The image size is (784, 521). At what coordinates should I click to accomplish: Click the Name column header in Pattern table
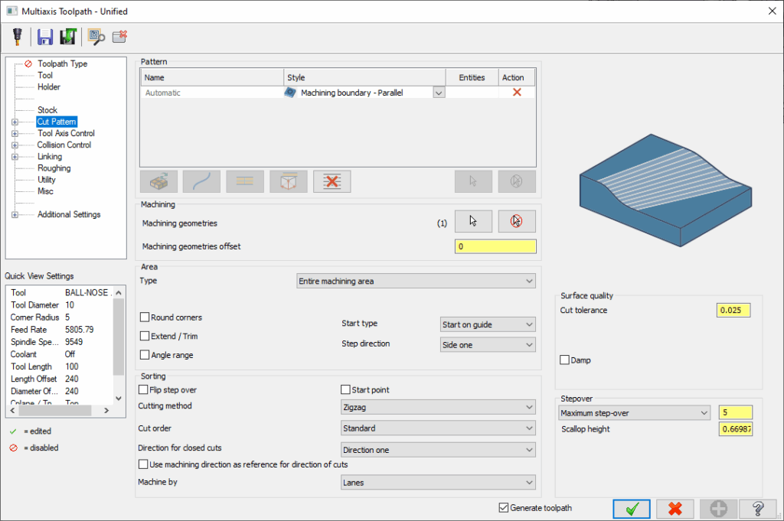pos(212,77)
